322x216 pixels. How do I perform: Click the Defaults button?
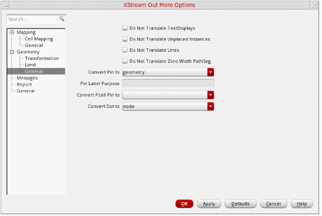pyautogui.click(x=240, y=204)
